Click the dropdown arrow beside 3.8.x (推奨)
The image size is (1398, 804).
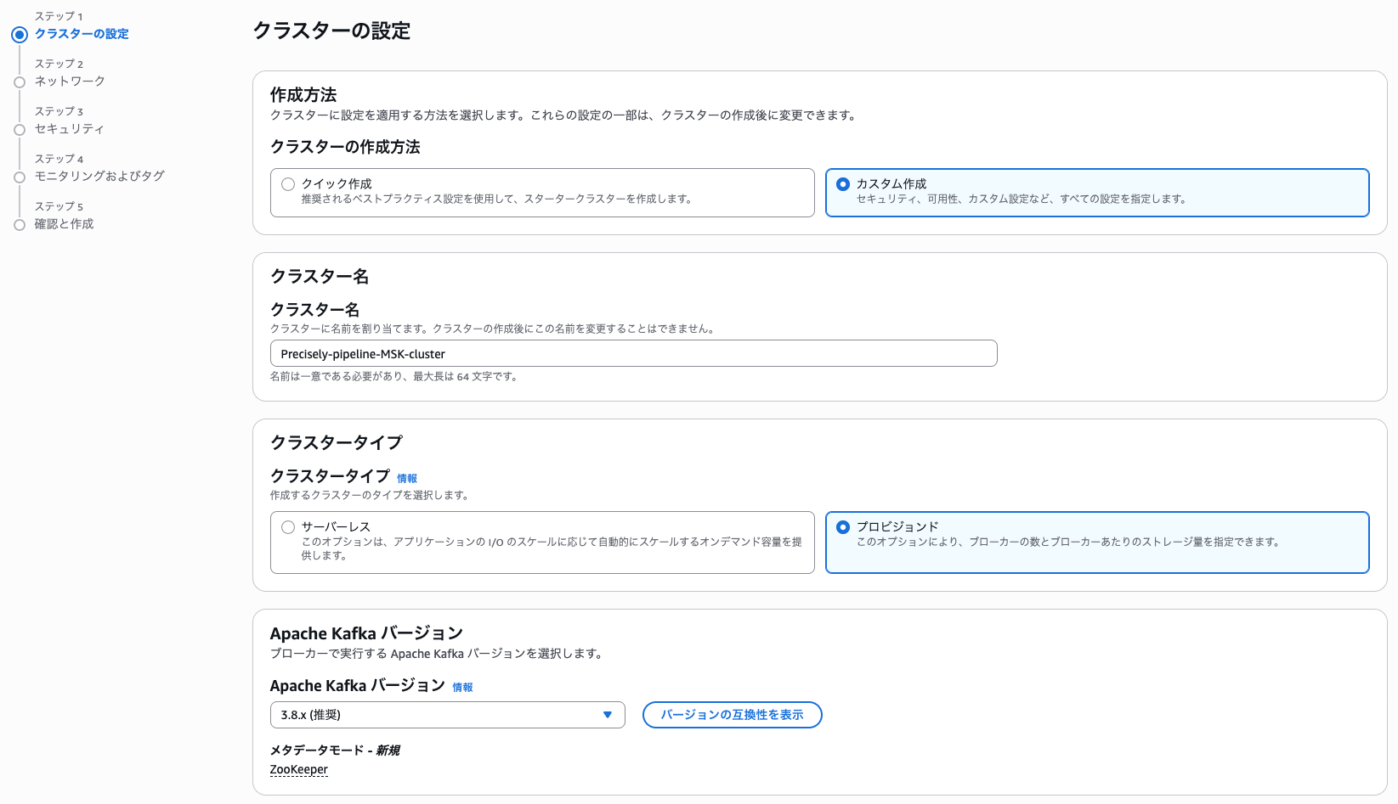click(608, 715)
